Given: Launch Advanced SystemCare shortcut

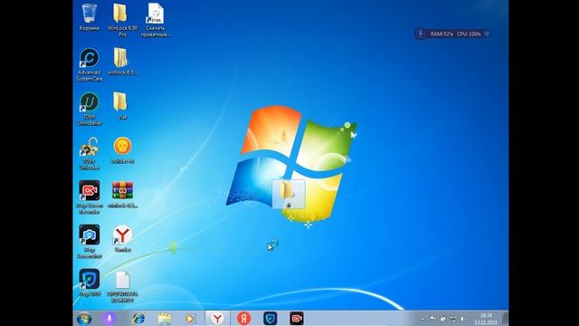Looking at the screenshot, I should (x=89, y=64).
